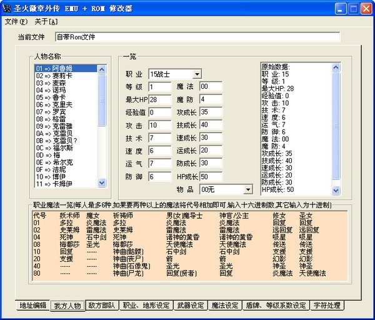This screenshot has height=320, width=375.
Task: Select character 06 => 克里夫
Action: point(66,104)
